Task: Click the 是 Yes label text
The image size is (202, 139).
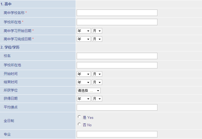Action: [x=88, y=118]
